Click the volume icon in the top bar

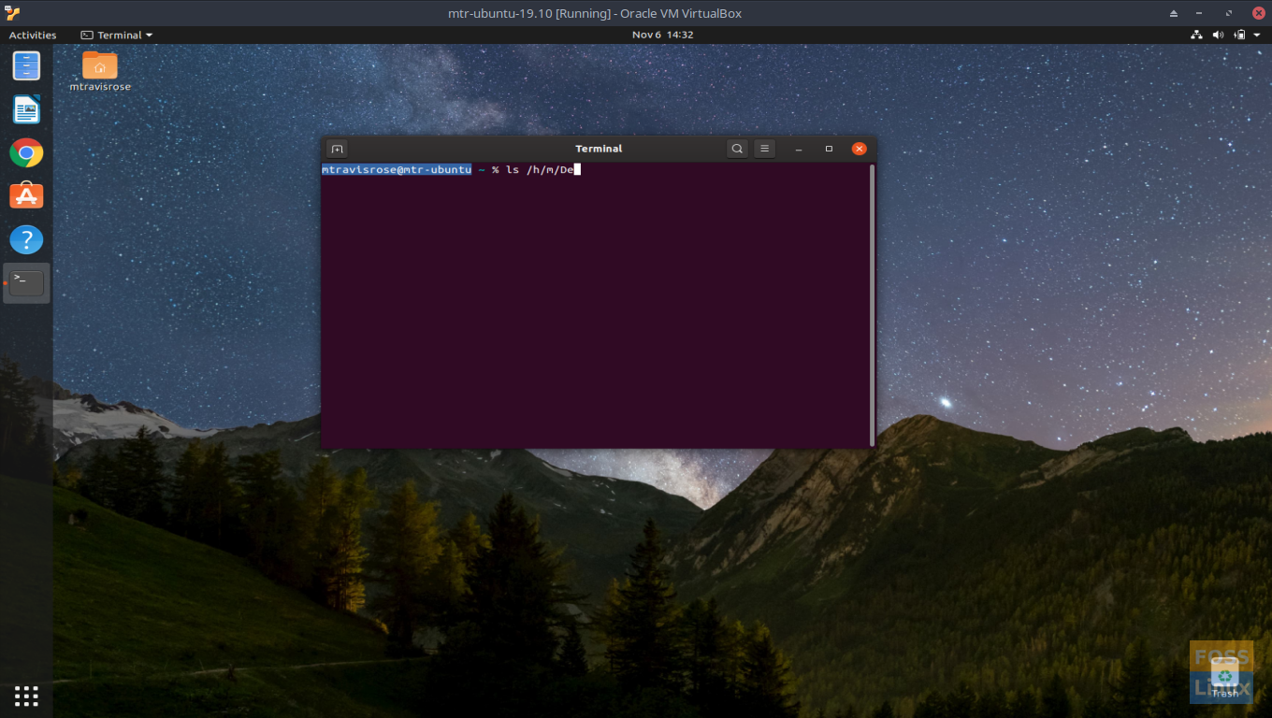pyautogui.click(x=1218, y=35)
